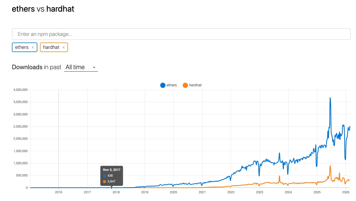
Task: Select the ethers package tag
Action: [x=21, y=47]
